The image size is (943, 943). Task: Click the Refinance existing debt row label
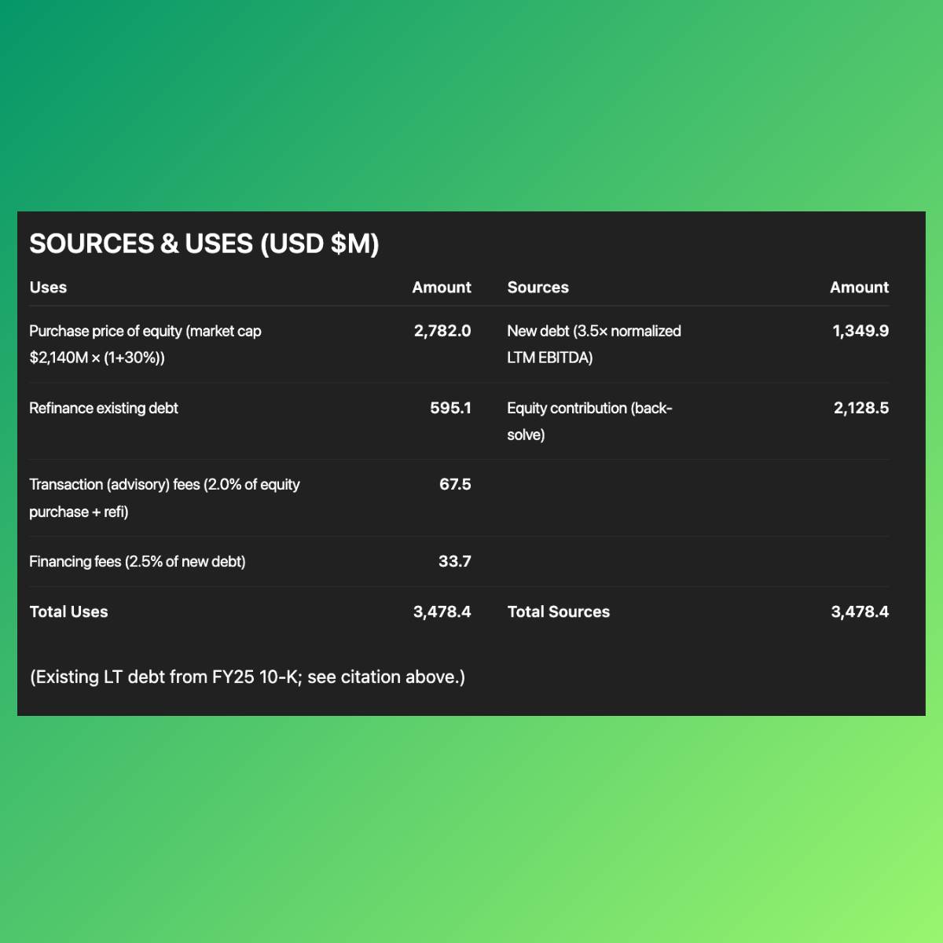[x=104, y=408]
